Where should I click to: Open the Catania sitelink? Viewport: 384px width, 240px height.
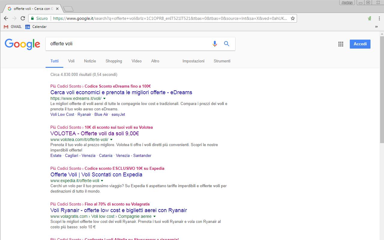[106, 155]
